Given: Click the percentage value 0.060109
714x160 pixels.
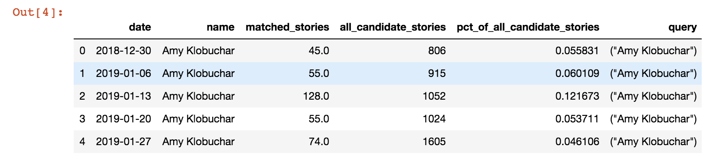Looking at the screenshot, I should [x=577, y=73].
